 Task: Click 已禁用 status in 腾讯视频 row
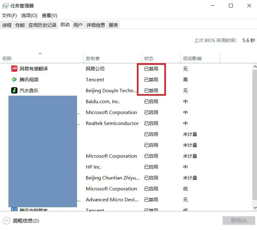(x=151, y=79)
